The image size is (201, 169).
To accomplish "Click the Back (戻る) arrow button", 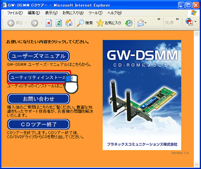I will pyautogui.click(x=15, y=23).
